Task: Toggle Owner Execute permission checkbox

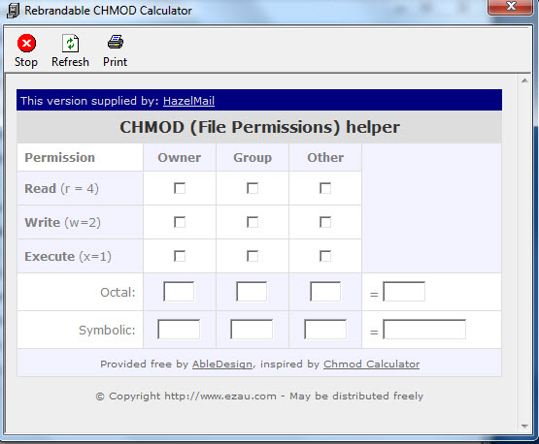Action: [180, 256]
